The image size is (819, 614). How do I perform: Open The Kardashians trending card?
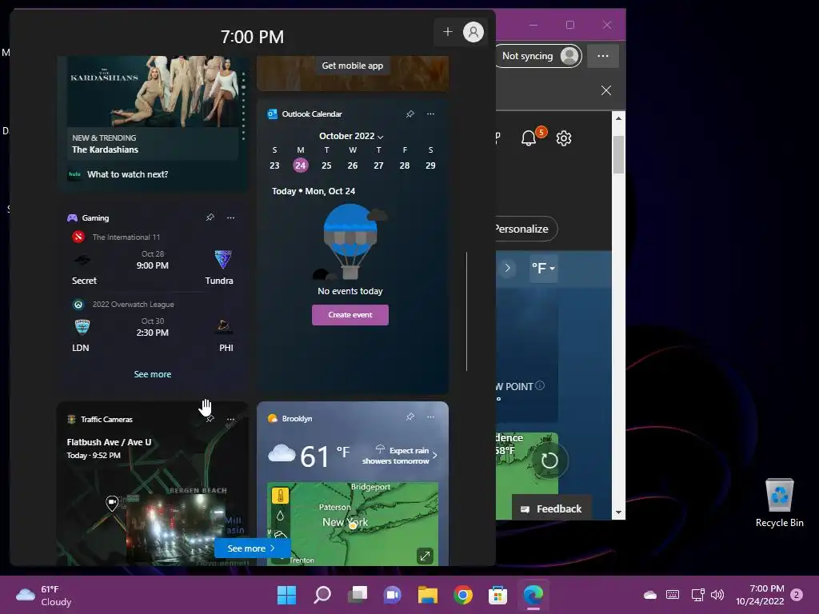pyautogui.click(x=153, y=108)
